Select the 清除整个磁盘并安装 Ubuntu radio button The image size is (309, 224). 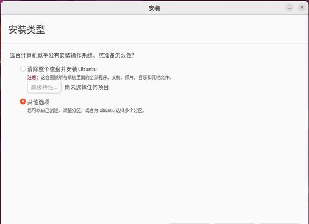pyautogui.click(x=22, y=69)
